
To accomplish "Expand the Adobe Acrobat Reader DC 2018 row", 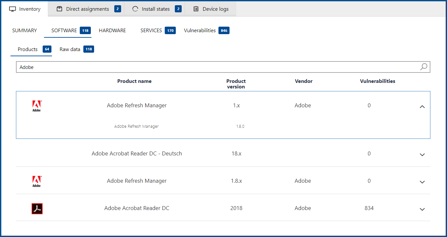I will 422,209.
